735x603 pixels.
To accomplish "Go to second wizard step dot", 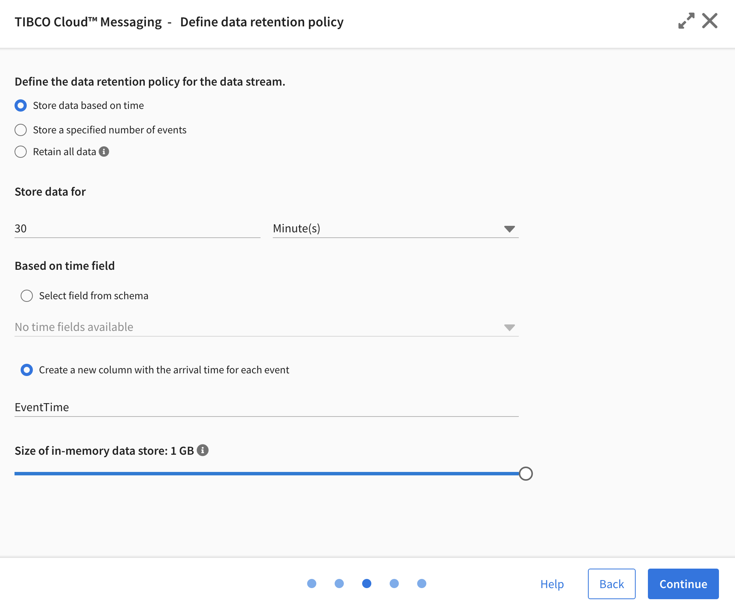I will [339, 584].
